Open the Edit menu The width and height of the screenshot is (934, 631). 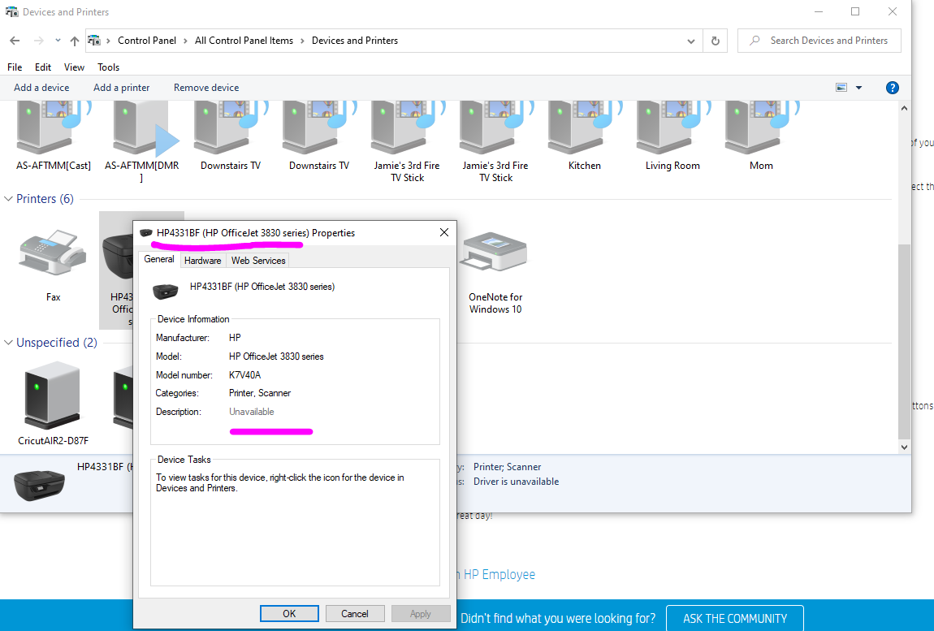point(43,67)
